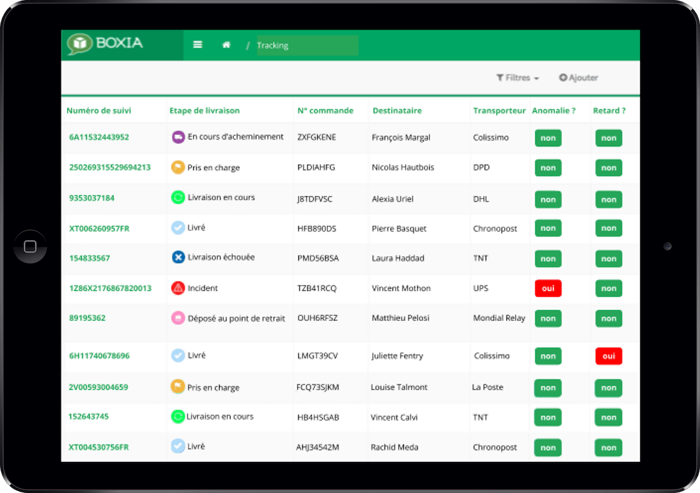Click recipient 'Vincent Mothon'
The height and width of the screenshot is (493, 700).
(401, 288)
